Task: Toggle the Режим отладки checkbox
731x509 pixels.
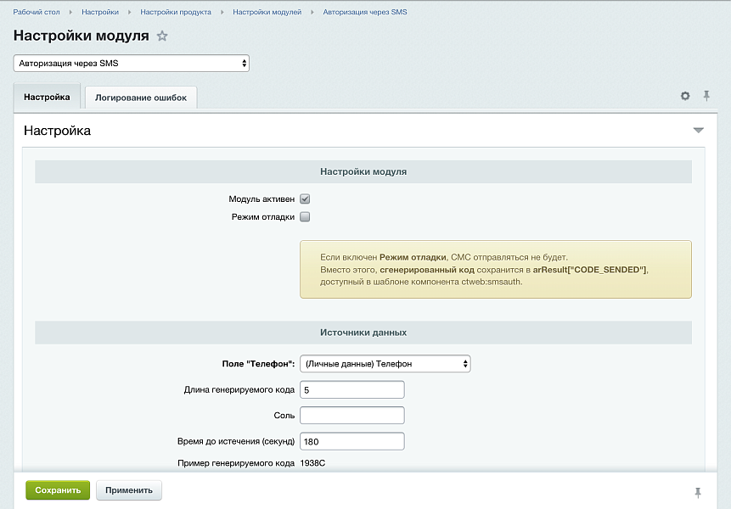Action: (x=303, y=218)
